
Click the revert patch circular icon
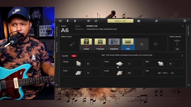point(89,21)
